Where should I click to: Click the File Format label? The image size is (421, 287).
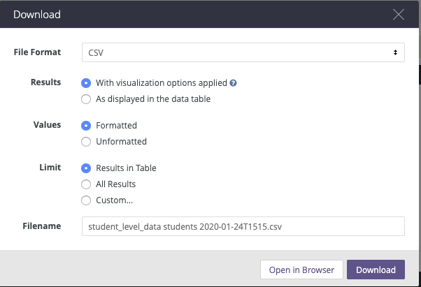click(37, 52)
